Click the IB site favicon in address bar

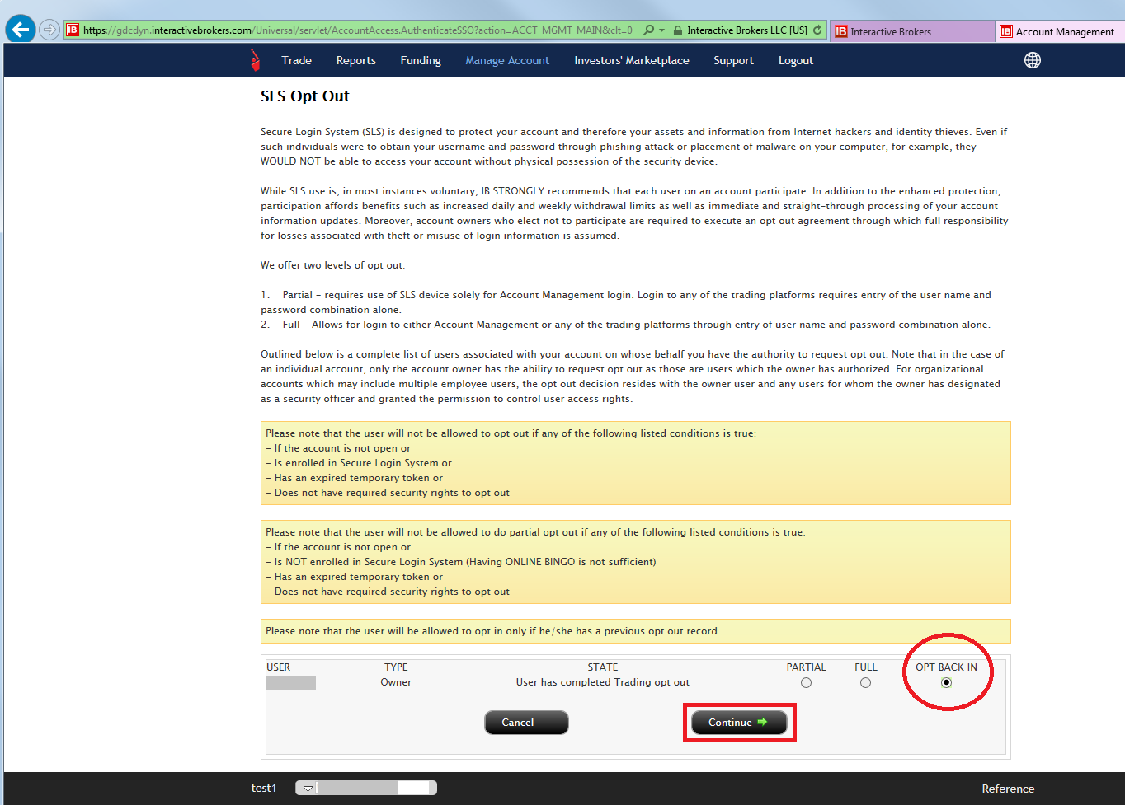click(x=73, y=30)
